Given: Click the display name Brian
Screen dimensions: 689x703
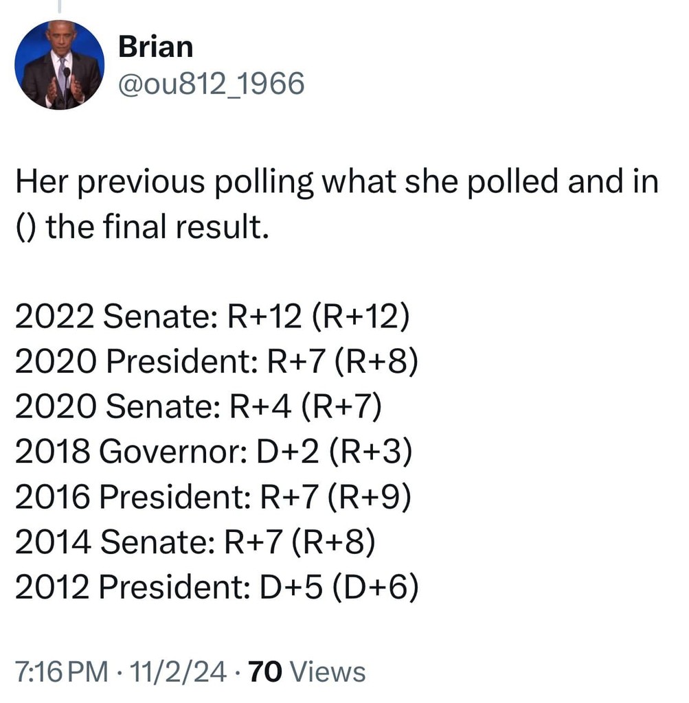Looking at the screenshot, I should click(155, 47).
